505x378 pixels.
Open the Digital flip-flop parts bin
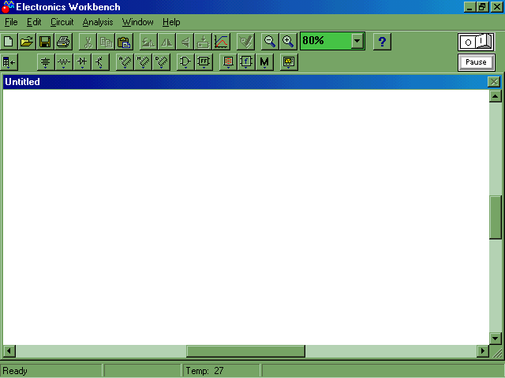[x=204, y=62]
